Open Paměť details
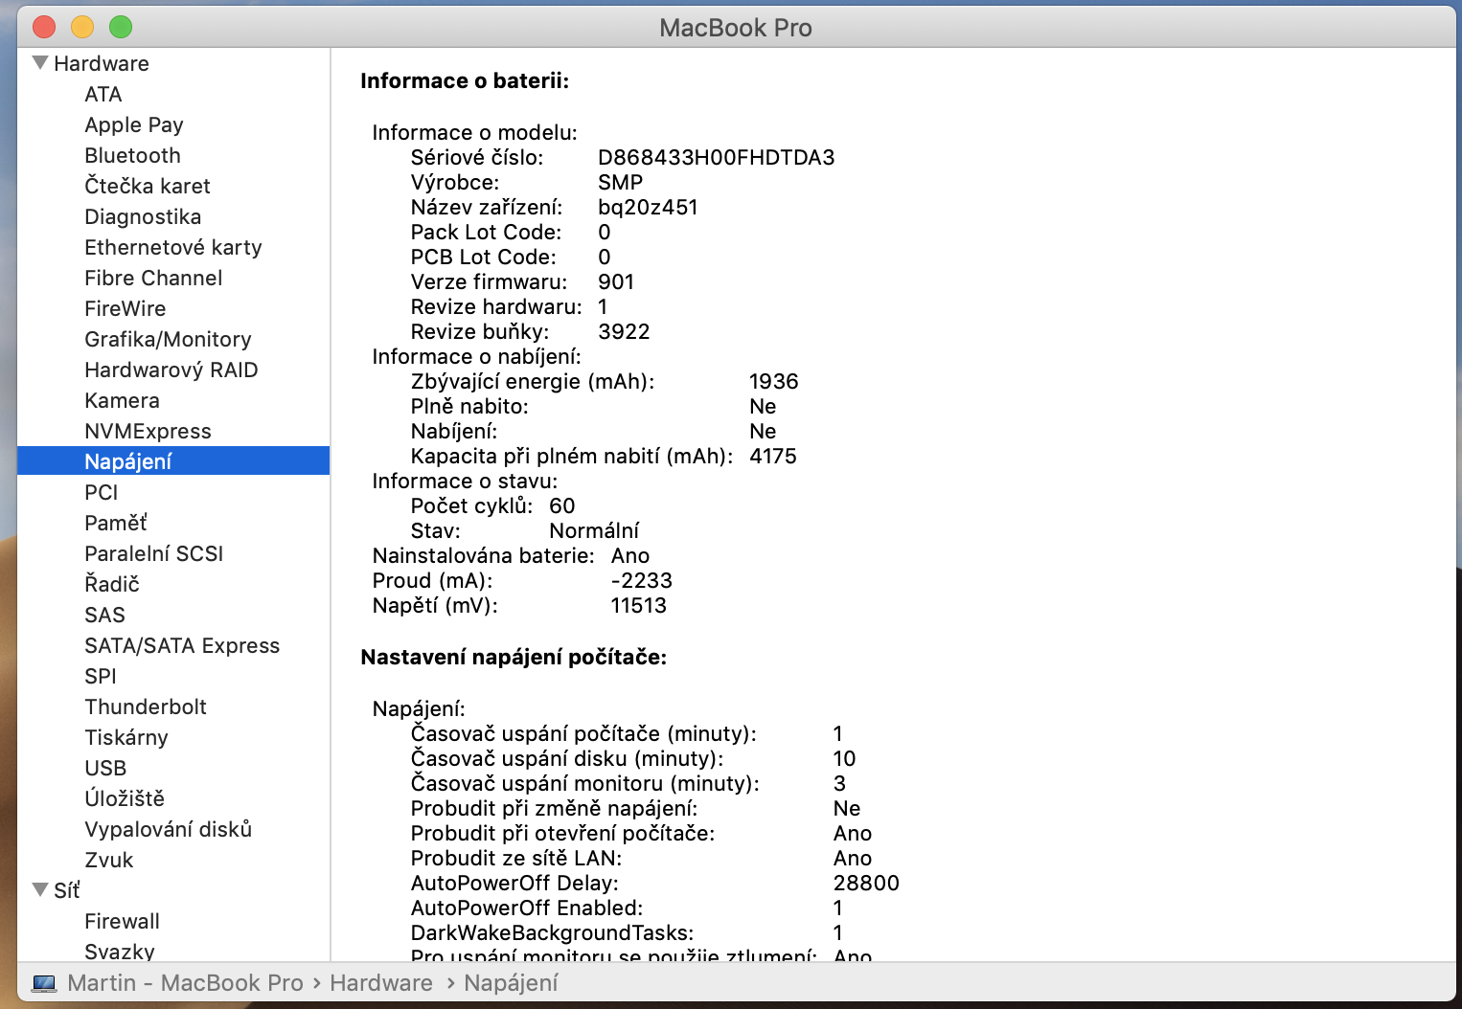Viewport: 1462px width, 1009px height. tap(116, 523)
